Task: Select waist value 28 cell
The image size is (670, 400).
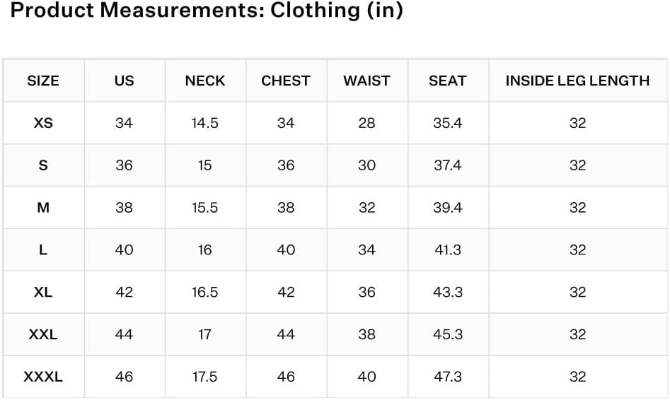Action: [x=367, y=123]
